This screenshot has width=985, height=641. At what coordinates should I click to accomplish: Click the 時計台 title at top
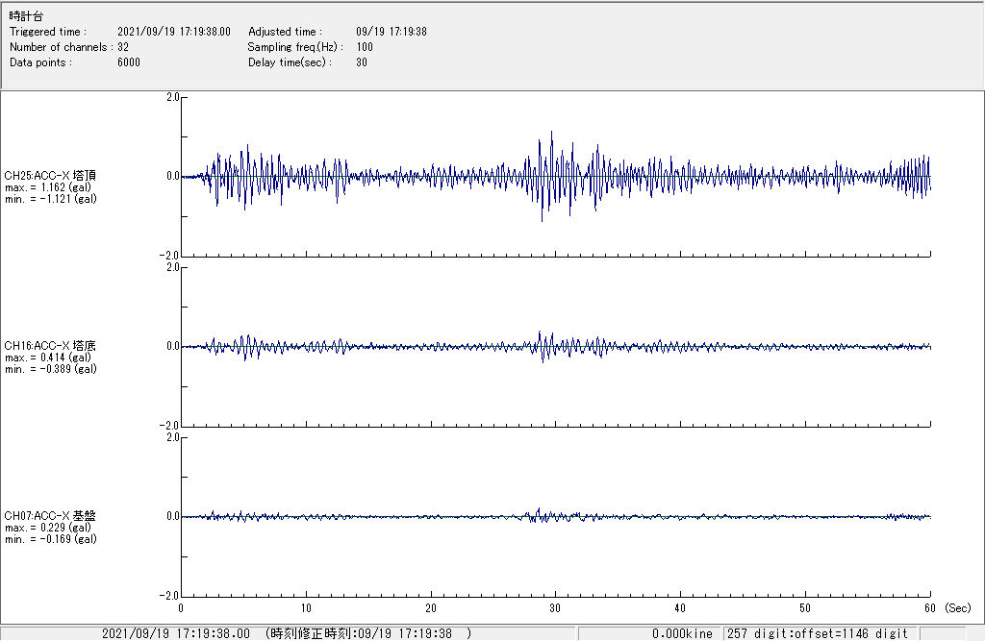[26, 17]
